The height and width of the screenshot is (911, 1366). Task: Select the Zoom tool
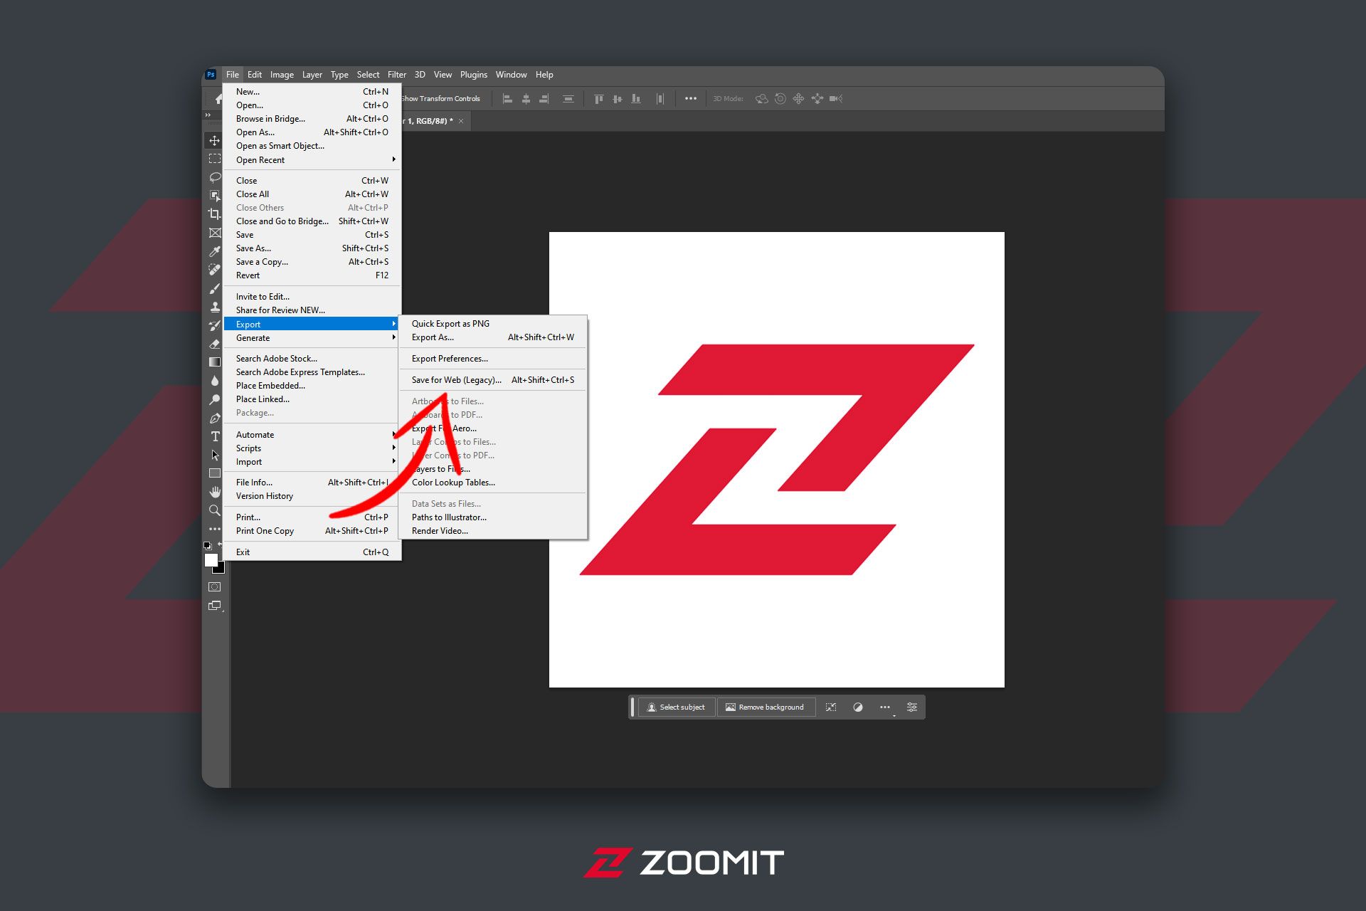click(x=214, y=512)
